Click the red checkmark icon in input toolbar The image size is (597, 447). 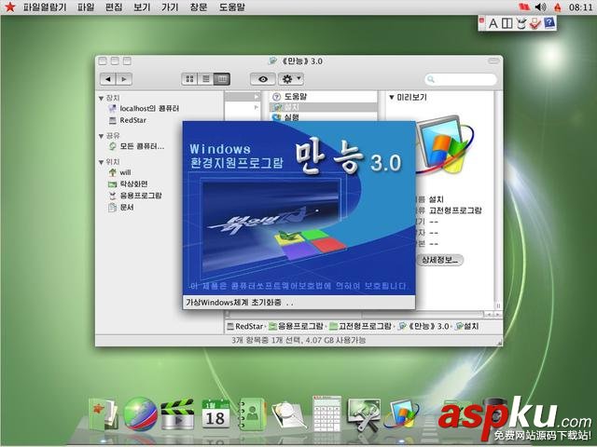[535, 23]
